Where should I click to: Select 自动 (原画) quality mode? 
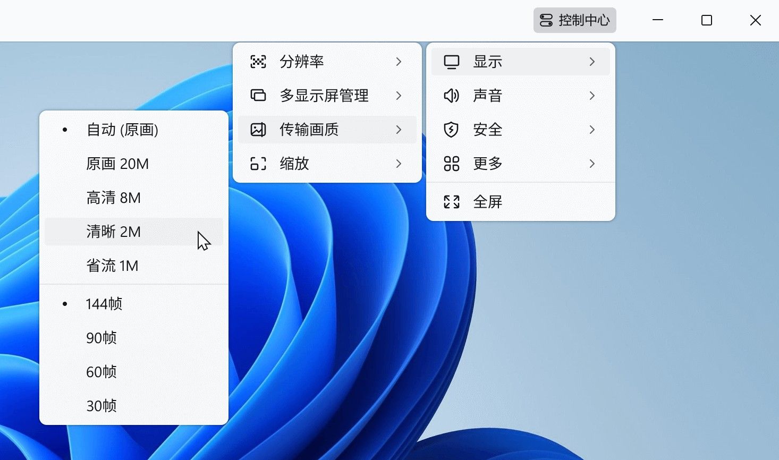(x=122, y=130)
